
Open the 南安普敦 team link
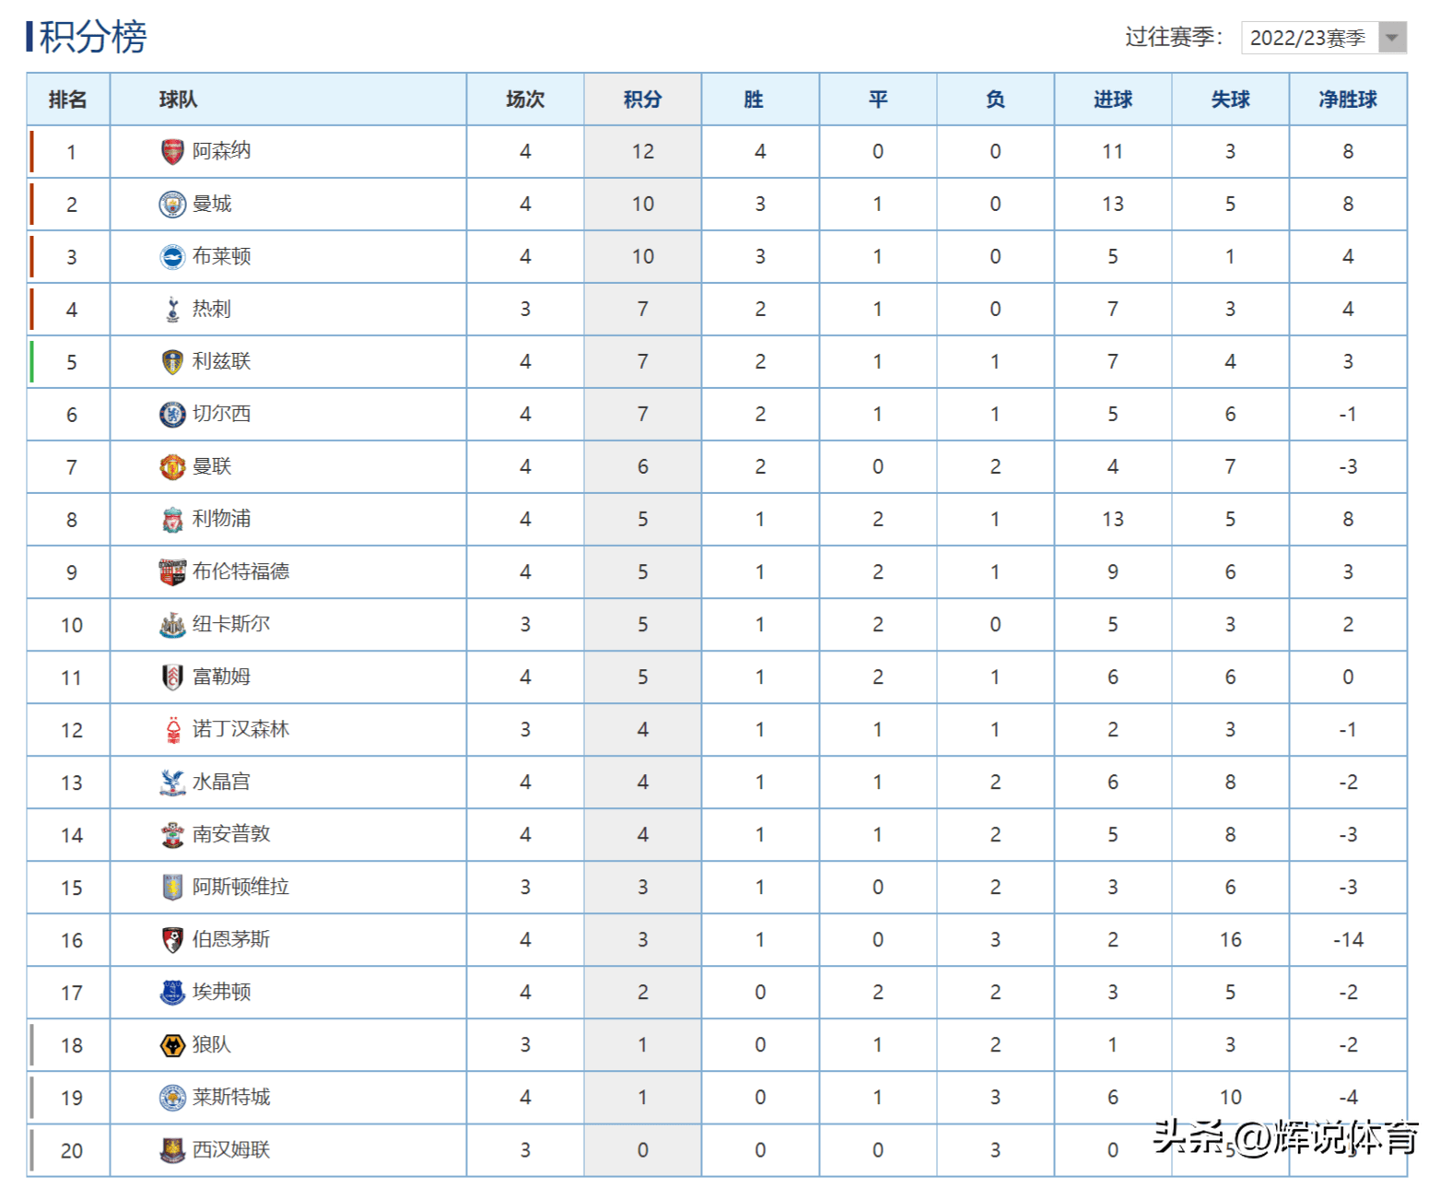click(231, 834)
